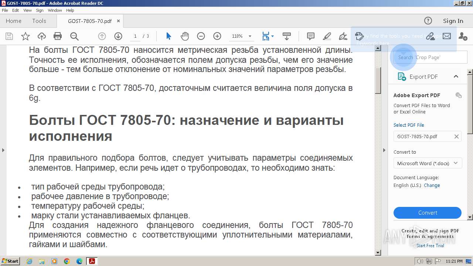
Task: Share the file with the add person icon
Action: pos(463,36)
